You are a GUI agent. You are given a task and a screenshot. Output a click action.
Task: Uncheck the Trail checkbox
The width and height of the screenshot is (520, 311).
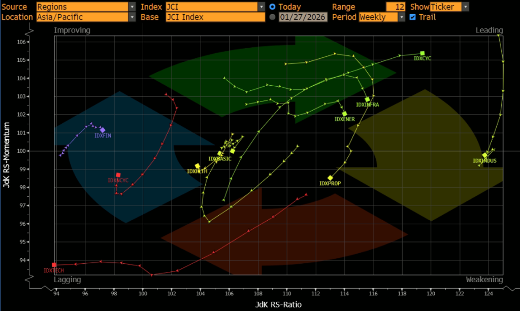[x=412, y=17]
